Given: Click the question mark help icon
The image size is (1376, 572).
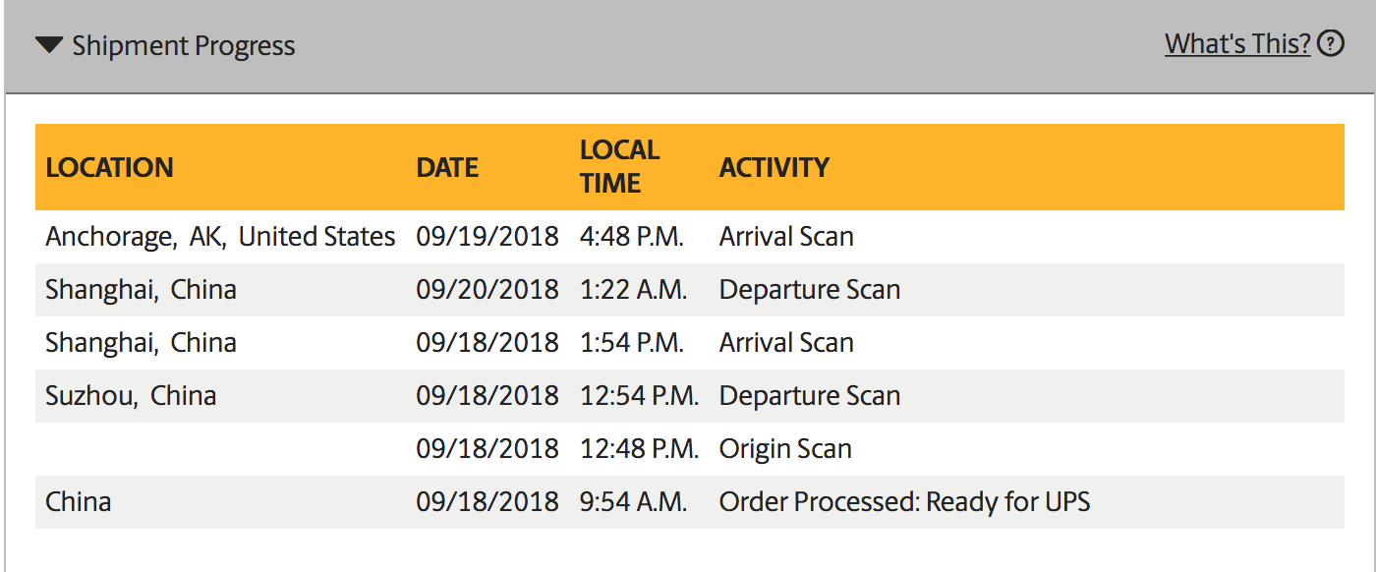Looking at the screenshot, I should [x=1330, y=43].
